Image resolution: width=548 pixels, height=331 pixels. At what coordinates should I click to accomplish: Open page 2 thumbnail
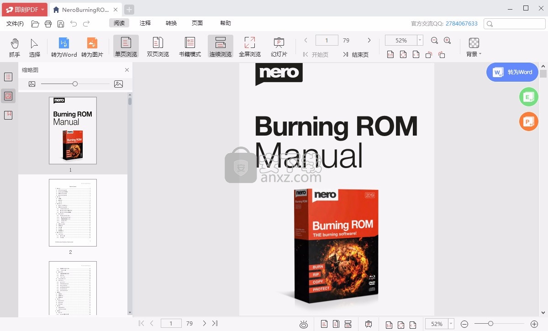click(73, 213)
